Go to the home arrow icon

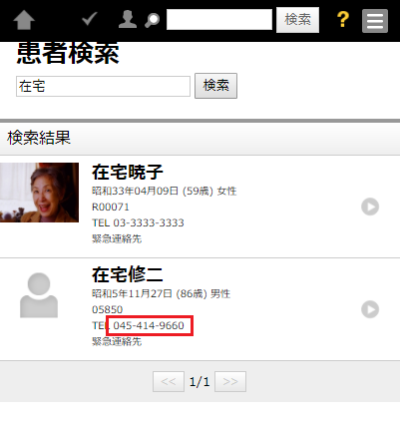(x=24, y=20)
